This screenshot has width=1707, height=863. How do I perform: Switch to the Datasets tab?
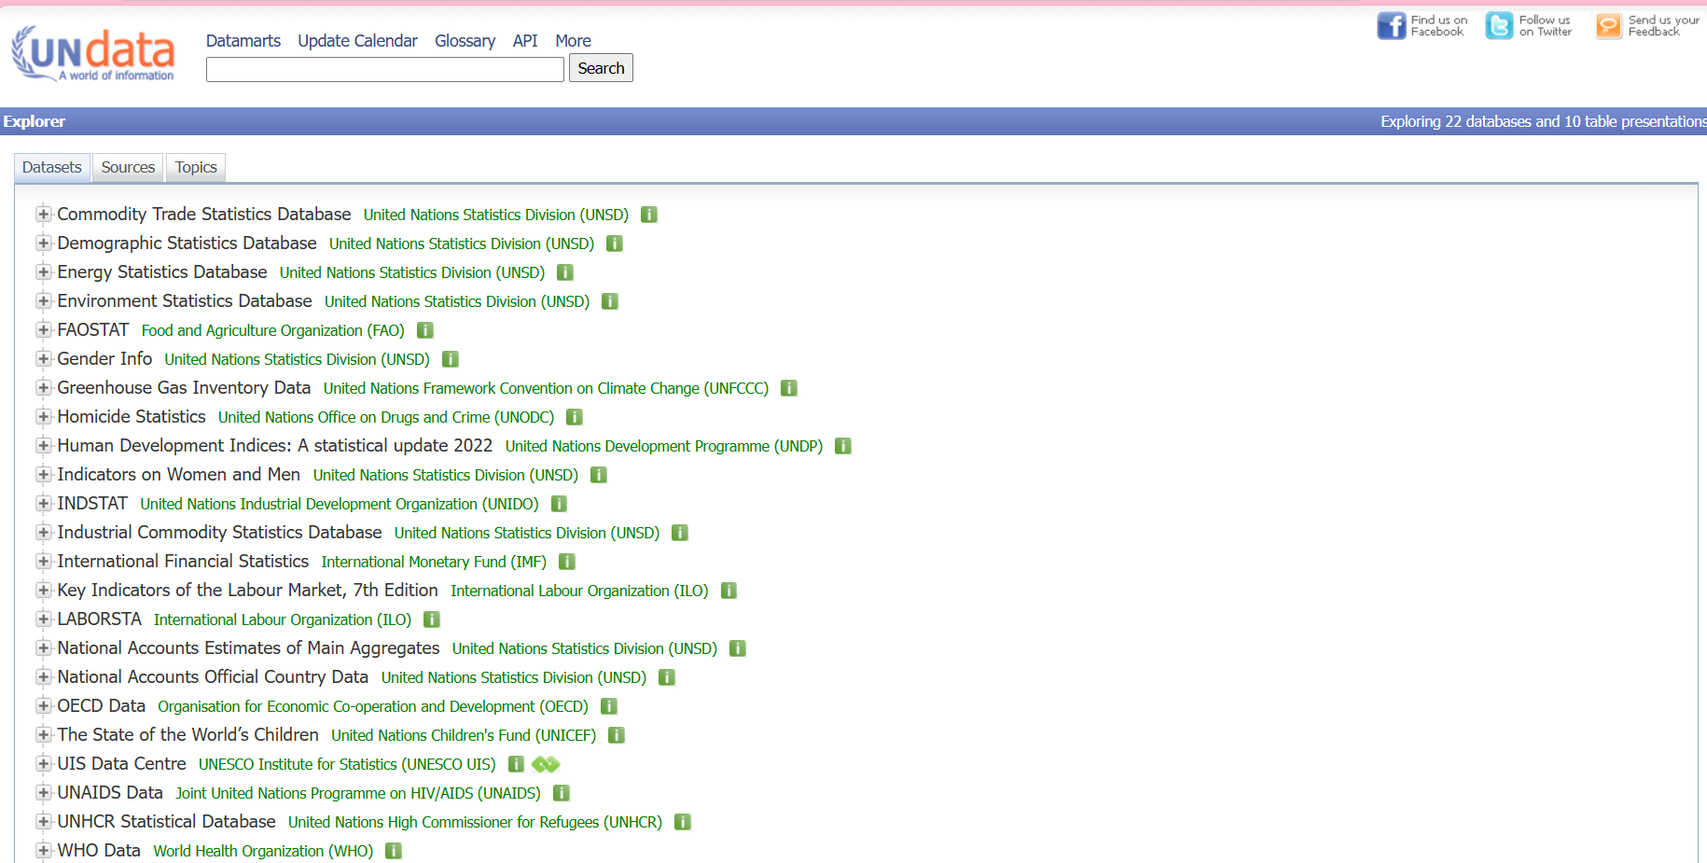[x=52, y=167]
